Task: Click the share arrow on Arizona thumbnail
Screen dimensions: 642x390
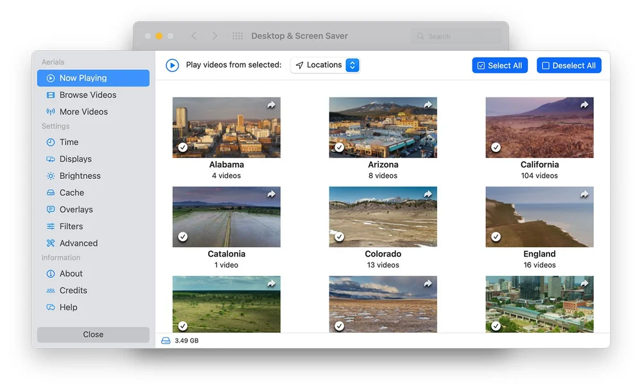Action: pyautogui.click(x=428, y=105)
